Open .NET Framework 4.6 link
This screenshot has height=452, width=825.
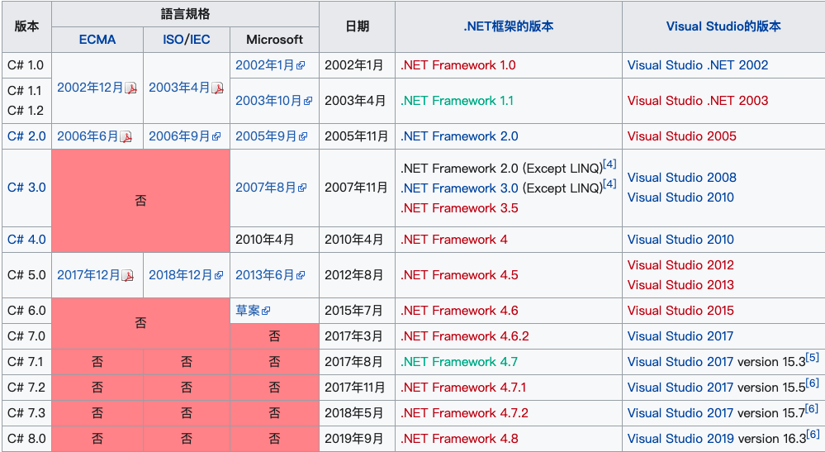[x=459, y=311]
